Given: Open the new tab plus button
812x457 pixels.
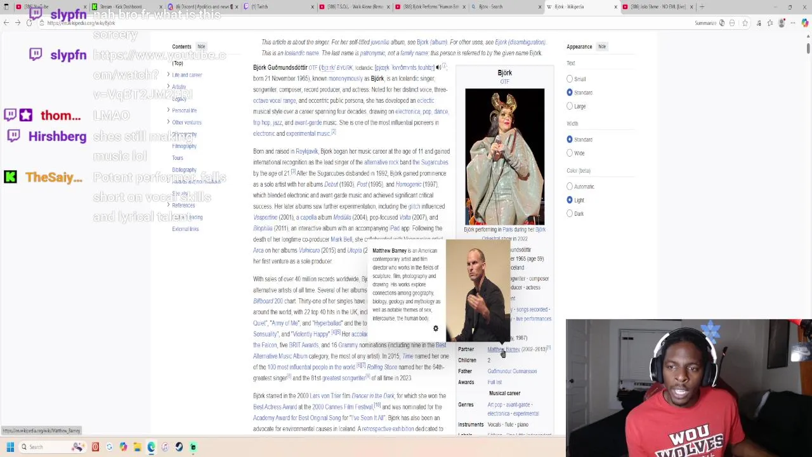Looking at the screenshot, I should [x=702, y=7].
